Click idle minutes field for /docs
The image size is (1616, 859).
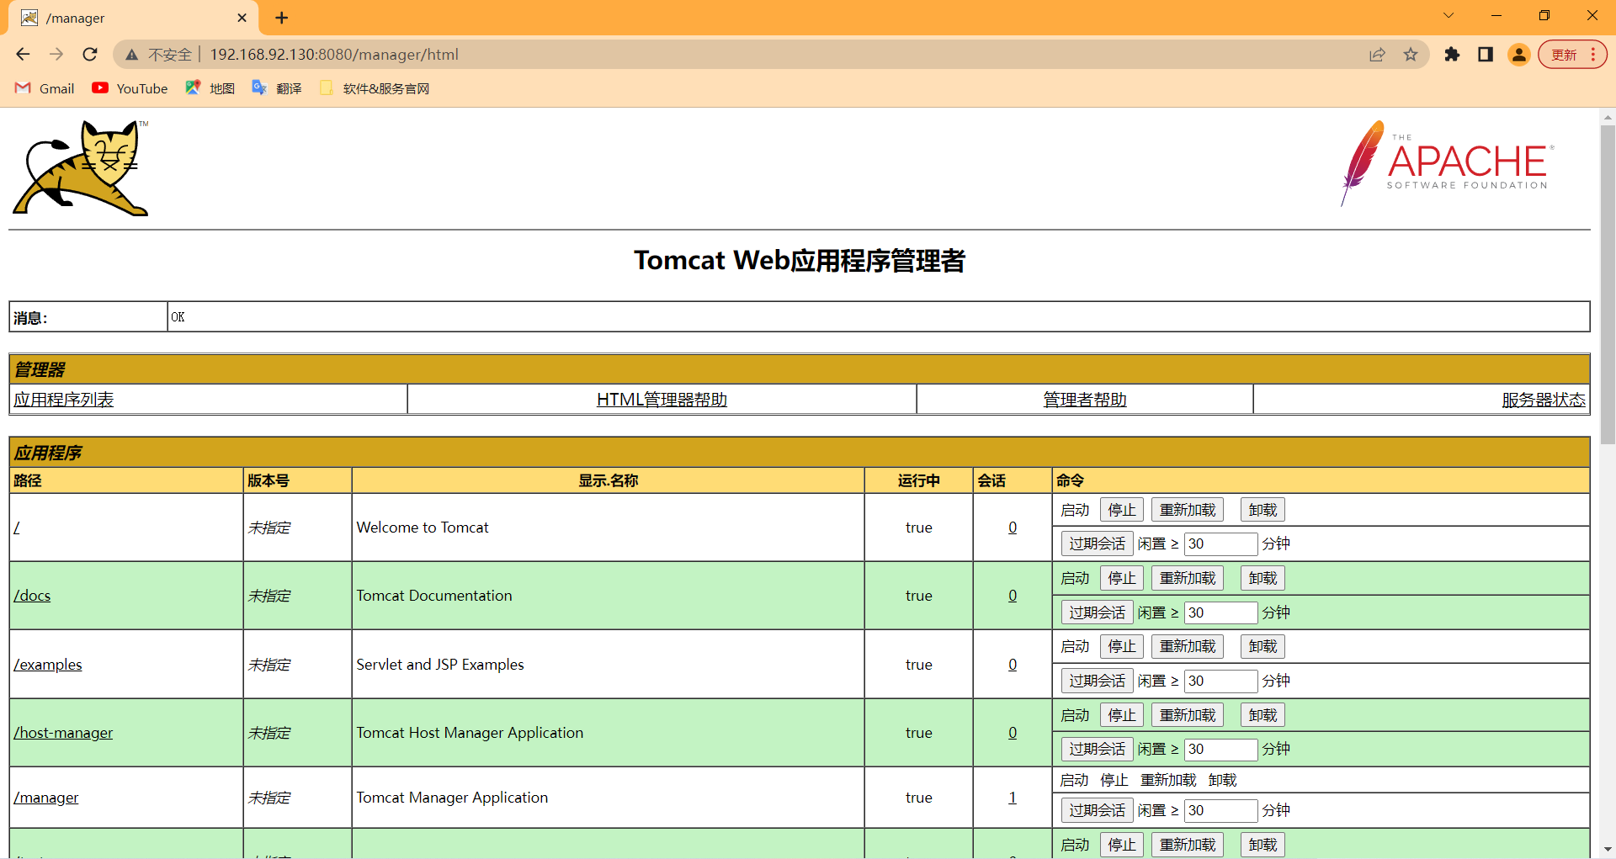click(x=1220, y=612)
